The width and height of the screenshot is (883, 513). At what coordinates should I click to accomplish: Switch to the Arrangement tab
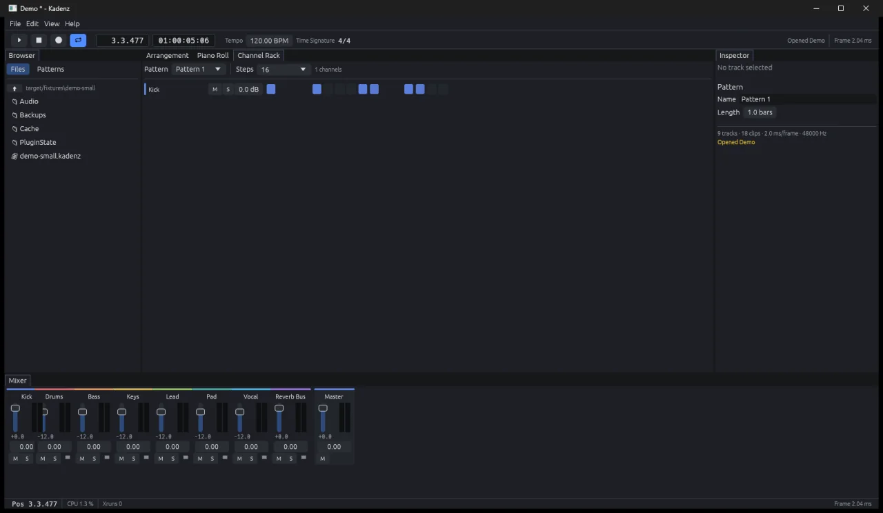(167, 55)
